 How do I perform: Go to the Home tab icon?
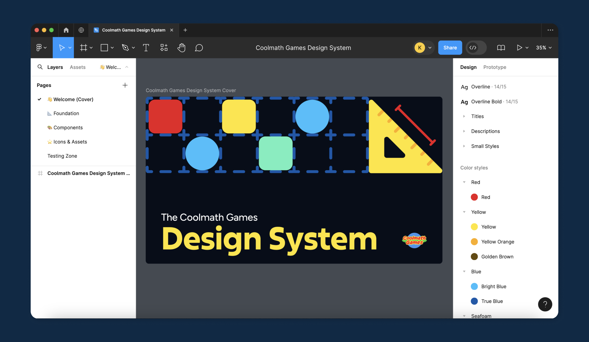(66, 30)
